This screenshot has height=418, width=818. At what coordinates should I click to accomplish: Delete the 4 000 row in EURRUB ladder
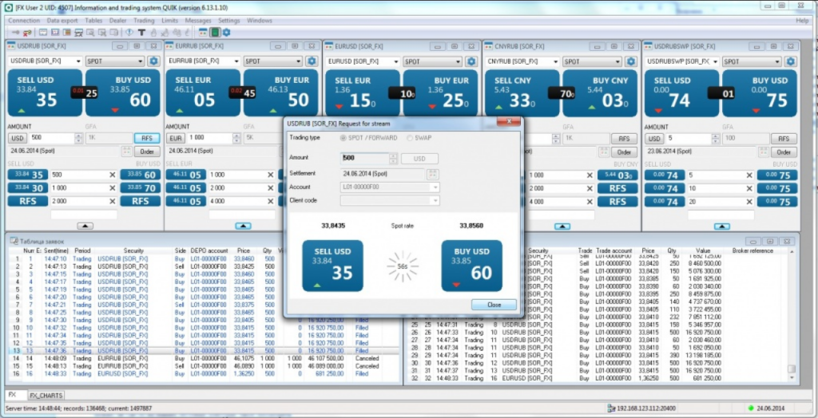click(x=272, y=201)
